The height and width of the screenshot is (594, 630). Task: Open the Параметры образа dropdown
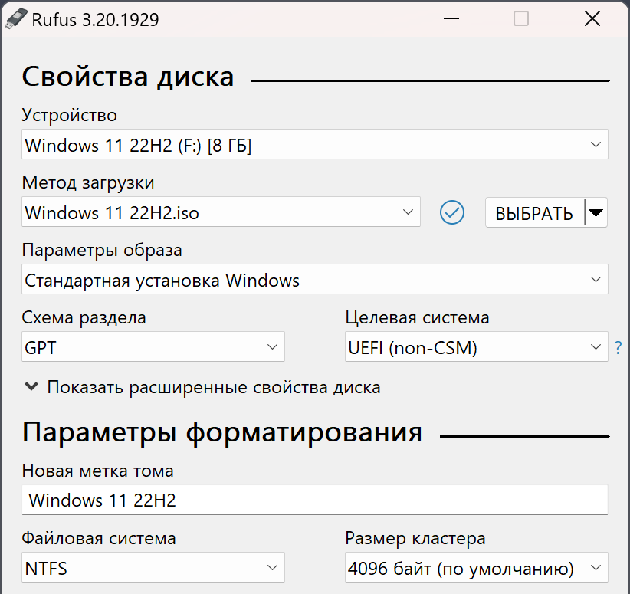pos(314,279)
